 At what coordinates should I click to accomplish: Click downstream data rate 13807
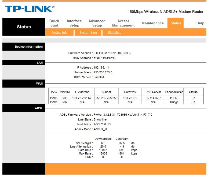pyautogui.click(x=103, y=150)
